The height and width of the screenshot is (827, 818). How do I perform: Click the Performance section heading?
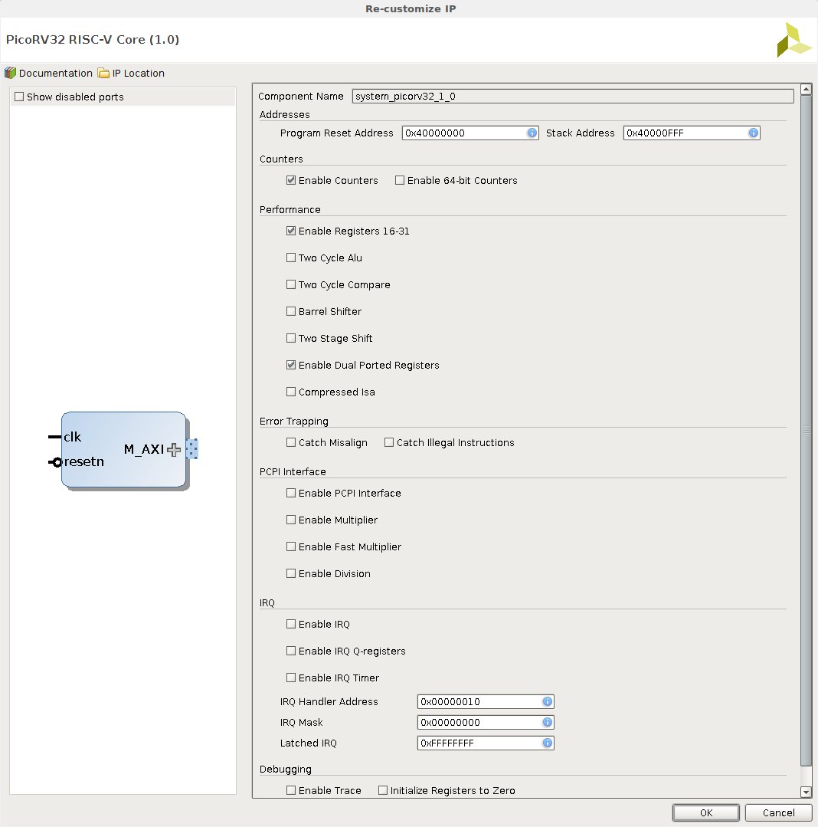290,209
